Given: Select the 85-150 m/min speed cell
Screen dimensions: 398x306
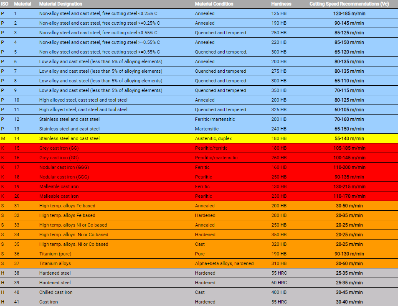Looking at the screenshot, I should click(349, 42).
